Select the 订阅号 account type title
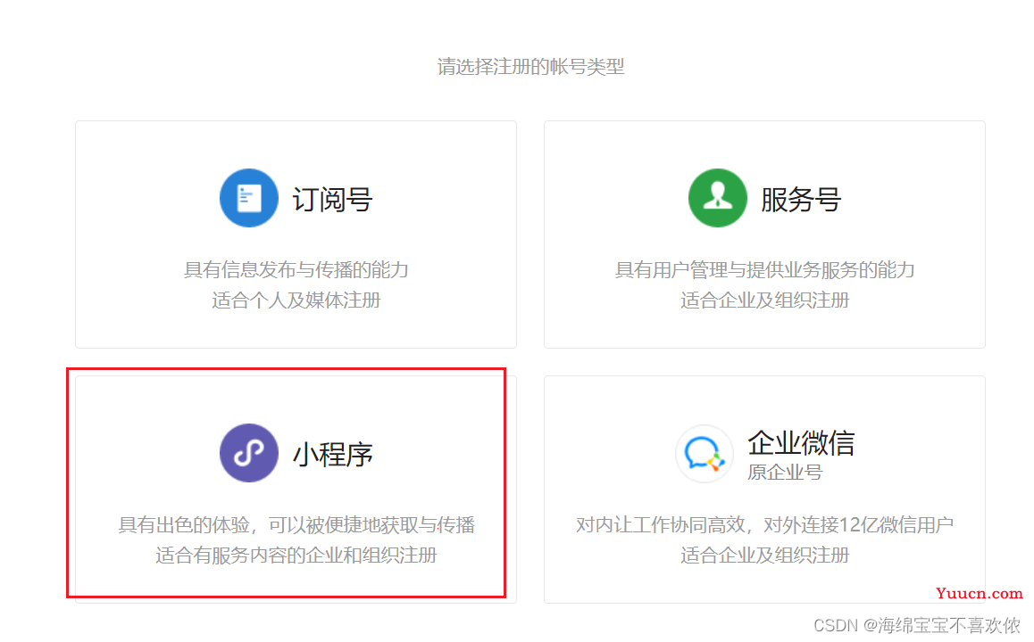The width and height of the screenshot is (1034, 642). 333,200
